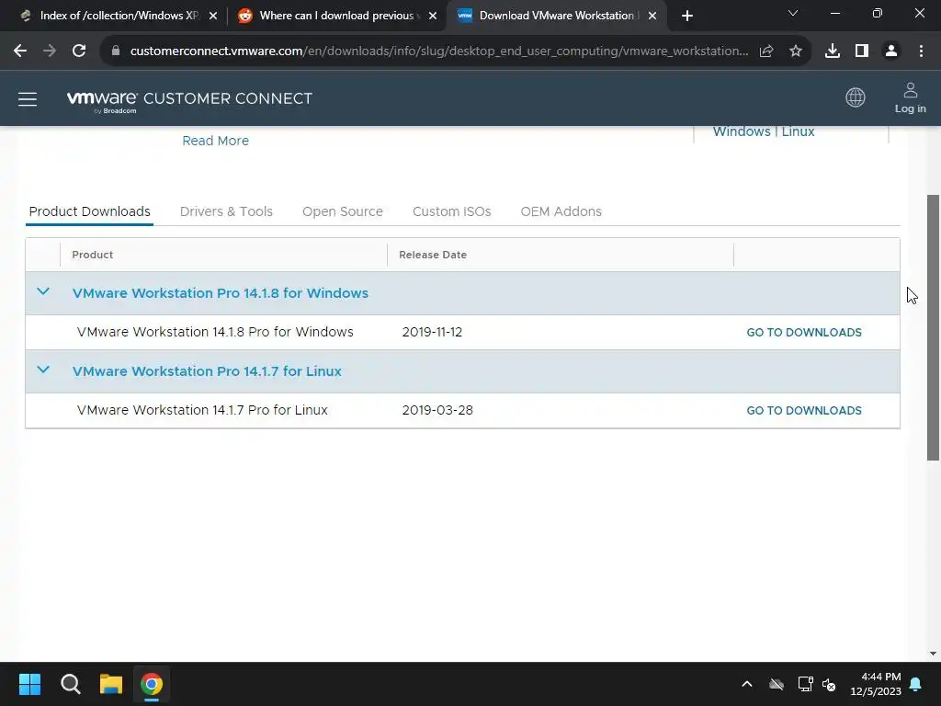941x706 pixels.
Task: Click the scrollbar down arrow
Action: coord(933,654)
